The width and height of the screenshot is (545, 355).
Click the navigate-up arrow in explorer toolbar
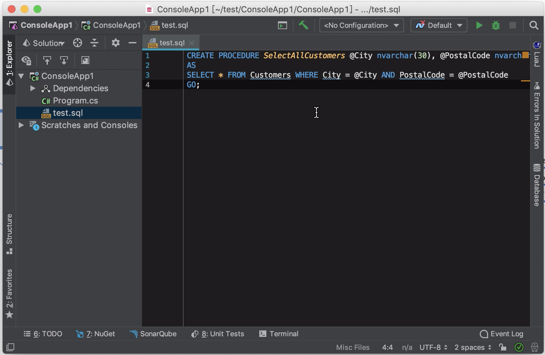tap(47, 60)
